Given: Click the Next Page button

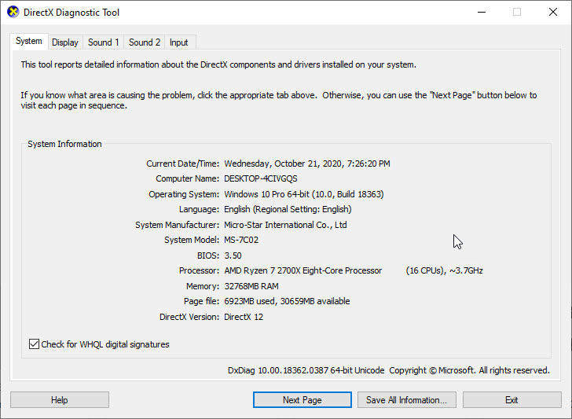Looking at the screenshot, I should (x=302, y=400).
